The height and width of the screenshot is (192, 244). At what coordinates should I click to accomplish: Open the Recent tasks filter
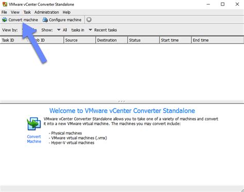[x=106, y=30]
